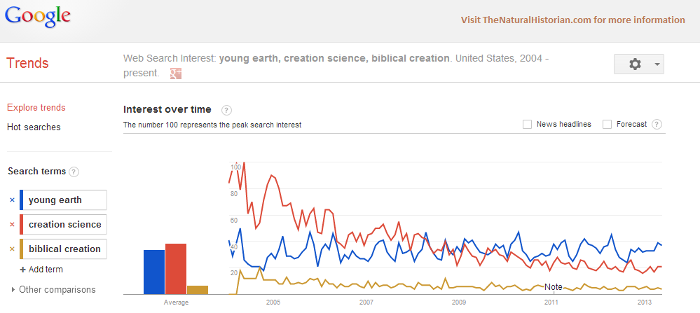This screenshot has width=700, height=313.
Task: Expand Other comparisons section
Action: point(14,289)
